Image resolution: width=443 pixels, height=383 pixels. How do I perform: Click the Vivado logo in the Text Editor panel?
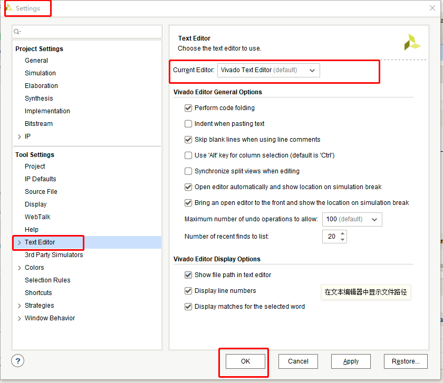[412, 42]
